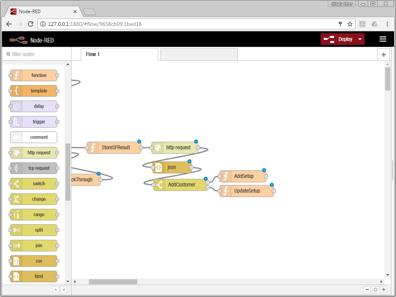Image resolution: width=396 pixels, height=297 pixels.
Task: Choose the change node in the palette
Action: 34,199
